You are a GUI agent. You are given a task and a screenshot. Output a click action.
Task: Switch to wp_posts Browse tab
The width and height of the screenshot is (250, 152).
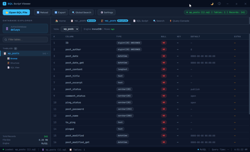click(x=83, y=21)
